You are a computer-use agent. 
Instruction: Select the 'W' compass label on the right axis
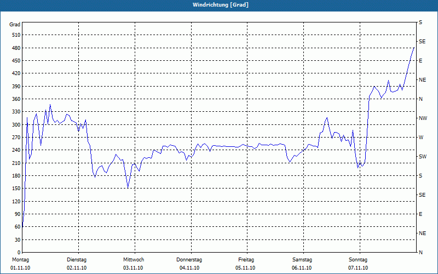[421, 138]
